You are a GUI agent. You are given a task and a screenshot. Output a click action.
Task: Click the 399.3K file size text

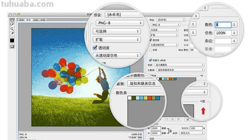tap(23, 137)
